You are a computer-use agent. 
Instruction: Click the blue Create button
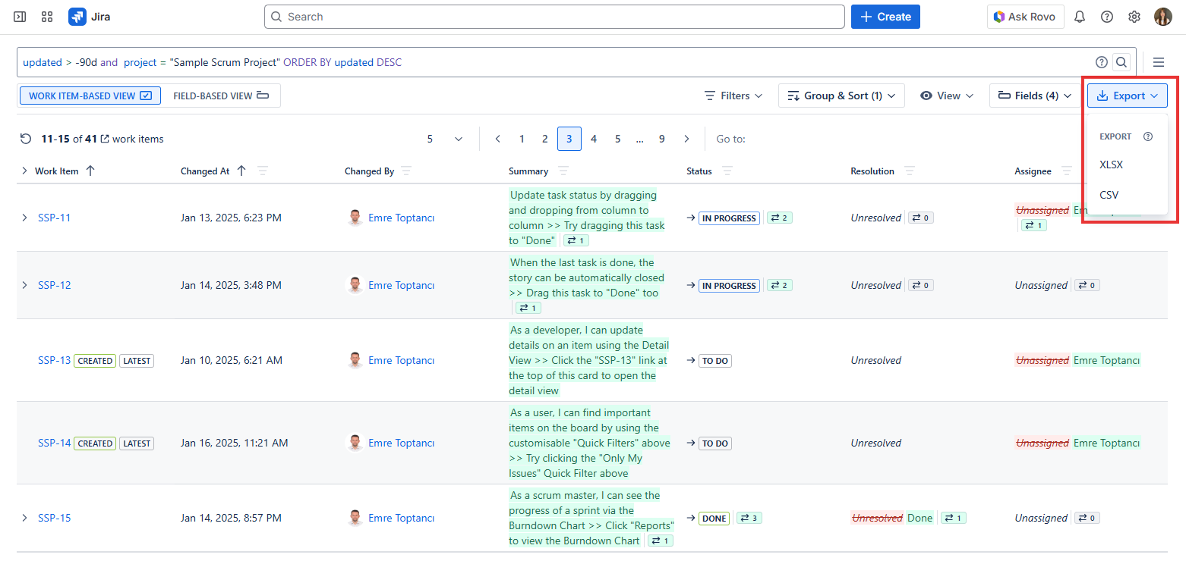click(x=885, y=17)
